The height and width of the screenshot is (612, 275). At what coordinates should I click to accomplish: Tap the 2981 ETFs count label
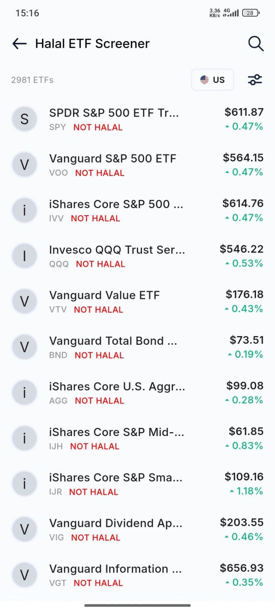coord(32,80)
